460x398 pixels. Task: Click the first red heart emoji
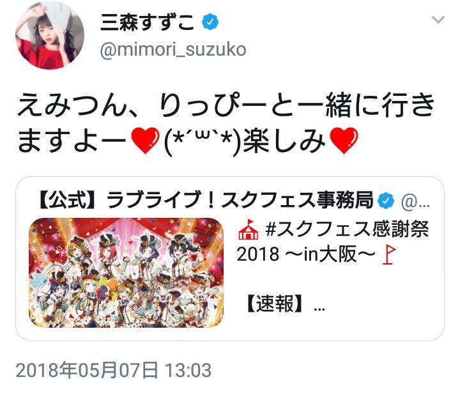[x=145, y=141]
